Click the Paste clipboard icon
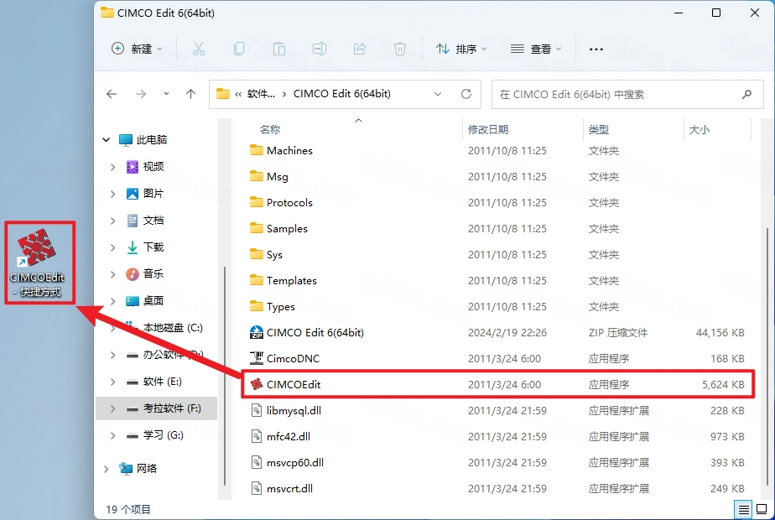 point(279,49)
